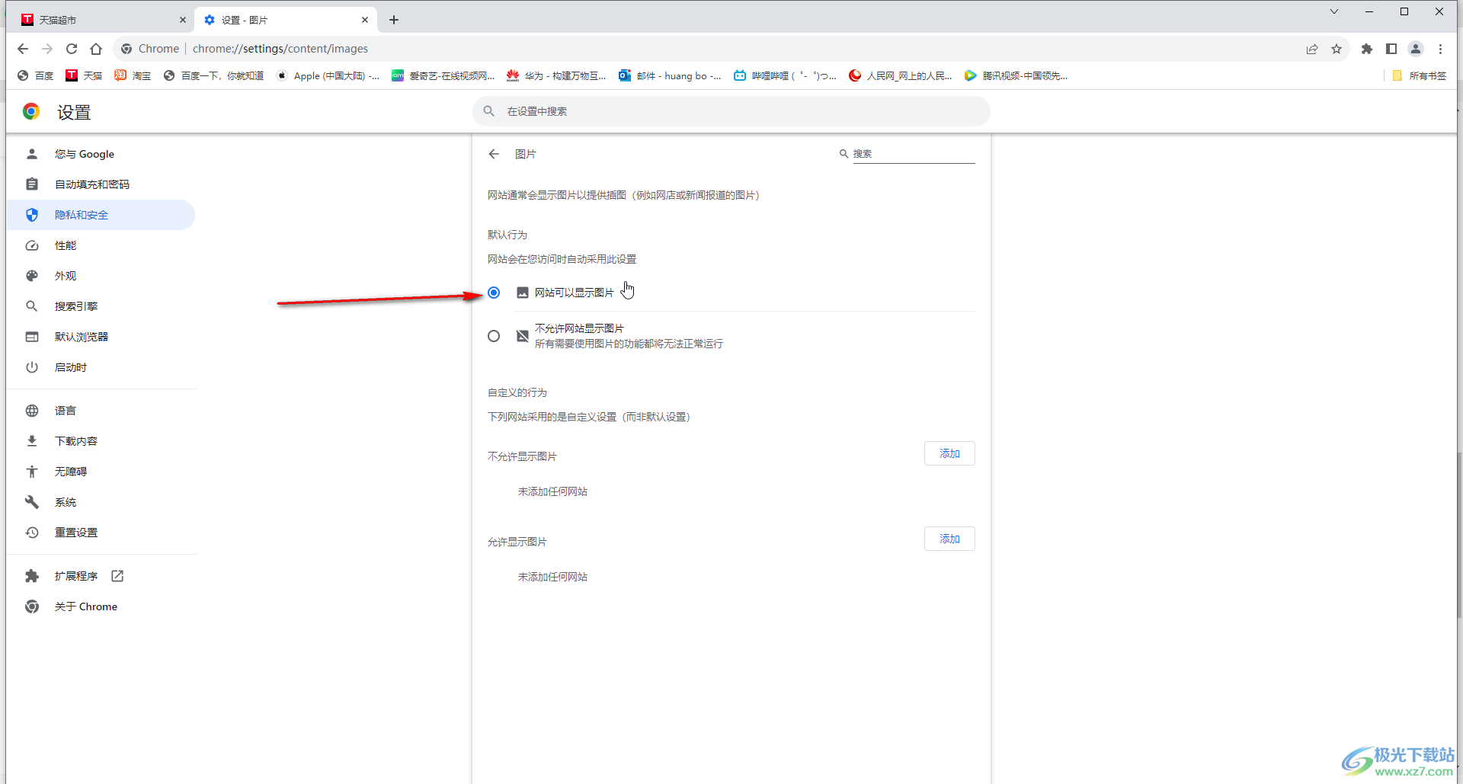
Task: Open 百度一下，你就知道 bookmark
Action: pos(213,75)
